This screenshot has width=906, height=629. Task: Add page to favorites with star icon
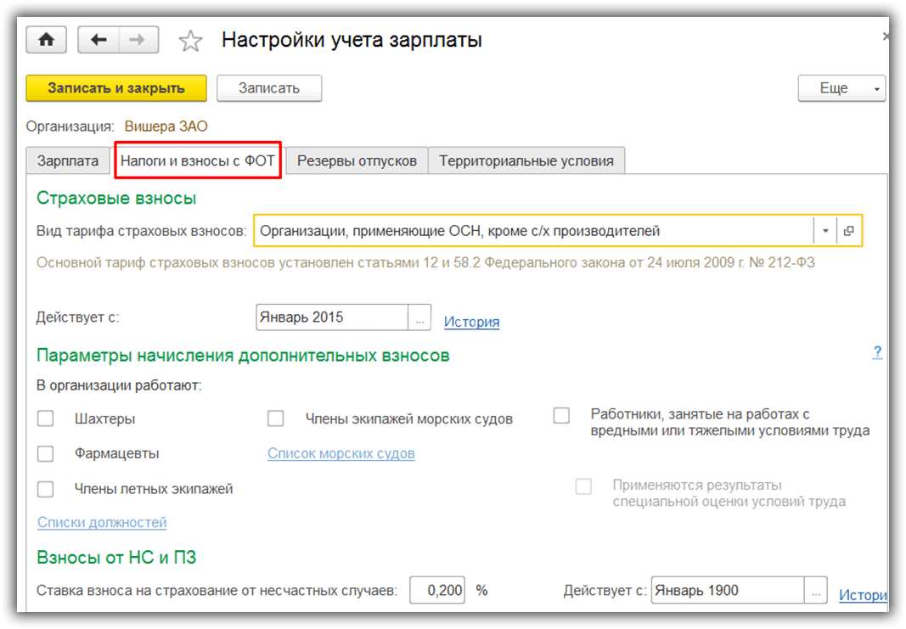191,41
